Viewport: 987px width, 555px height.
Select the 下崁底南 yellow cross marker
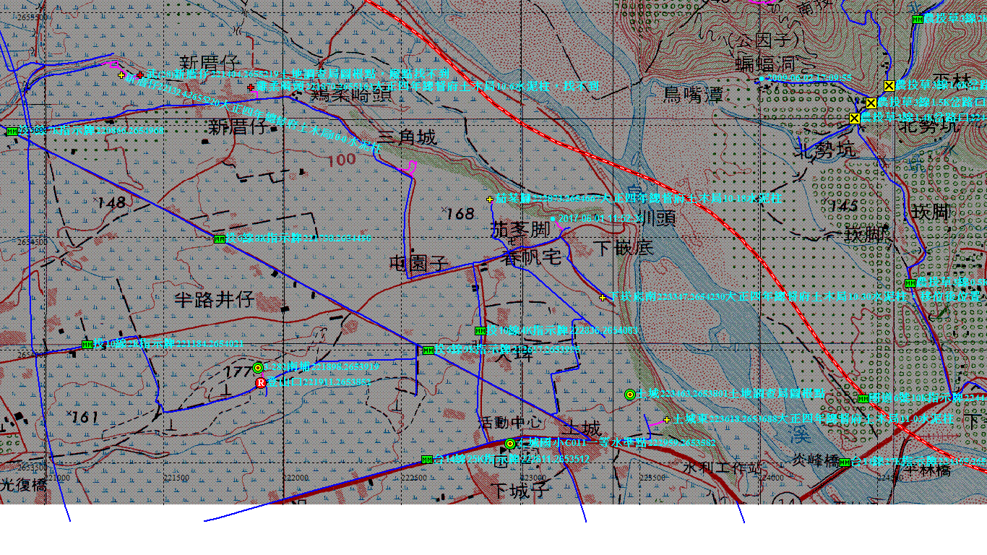click(602, 297)
